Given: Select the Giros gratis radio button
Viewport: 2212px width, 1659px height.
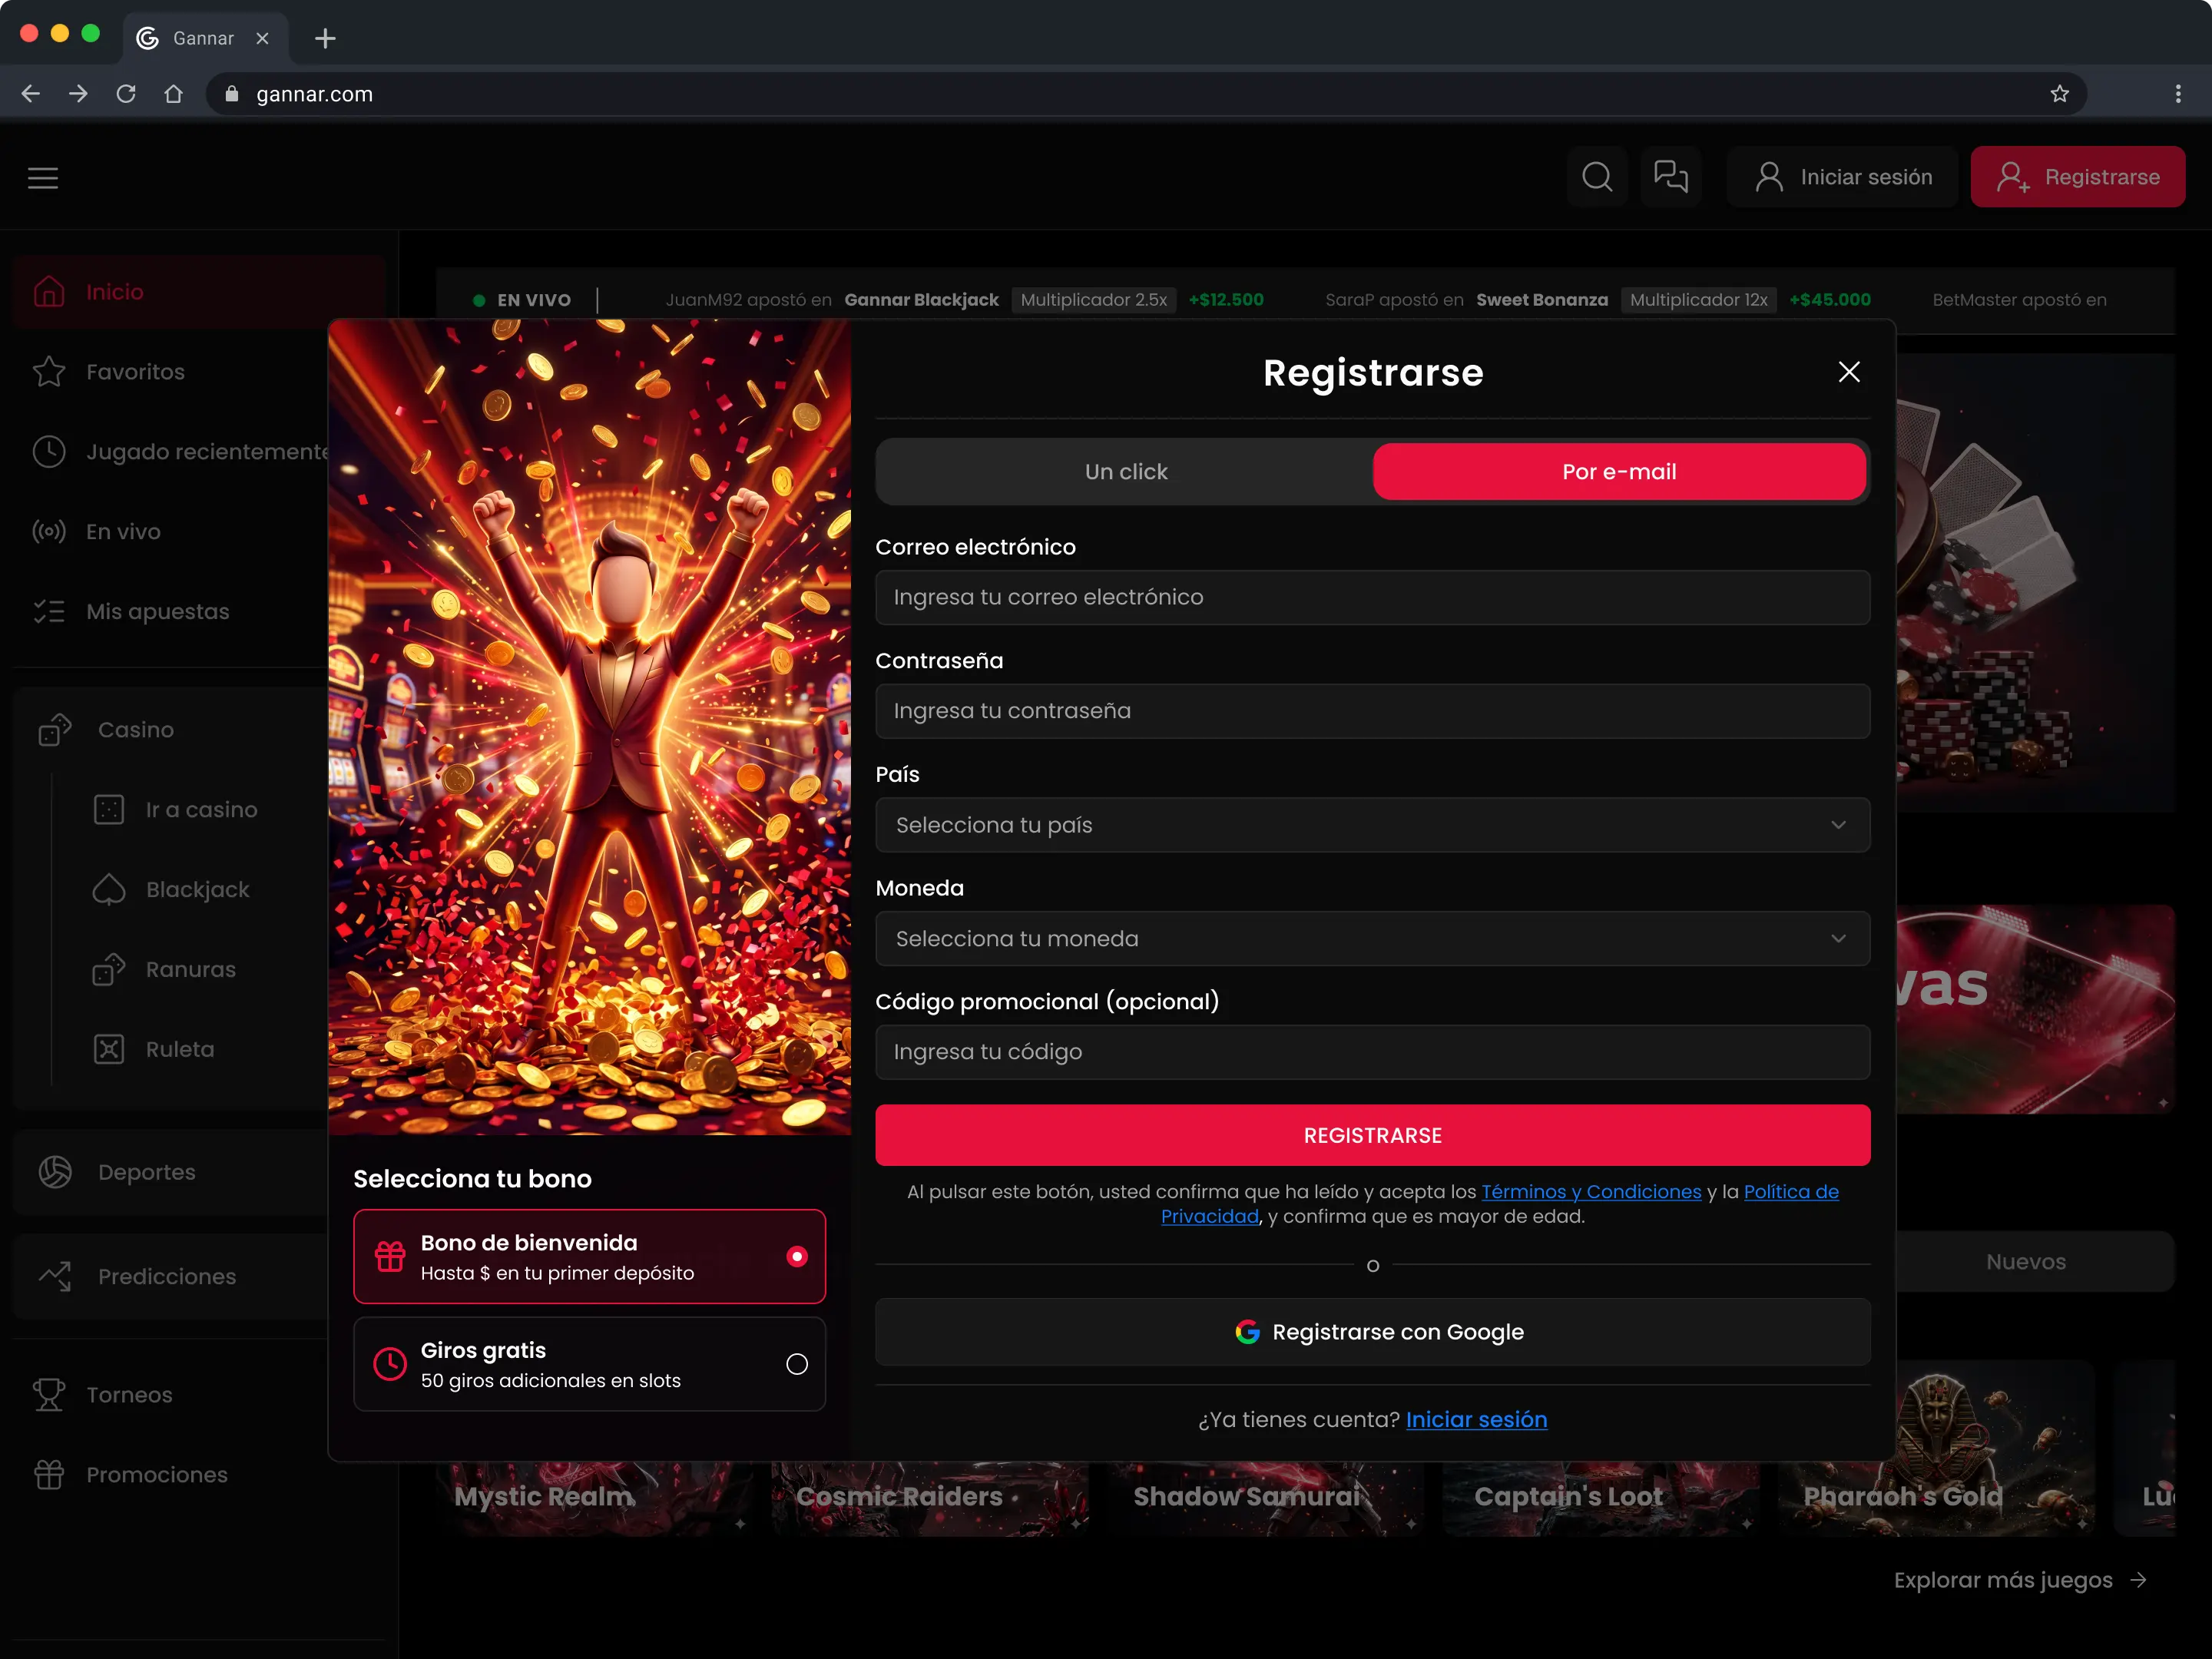Looking at the screenshot, I should pyautogui.click(x=797, y=1364).
